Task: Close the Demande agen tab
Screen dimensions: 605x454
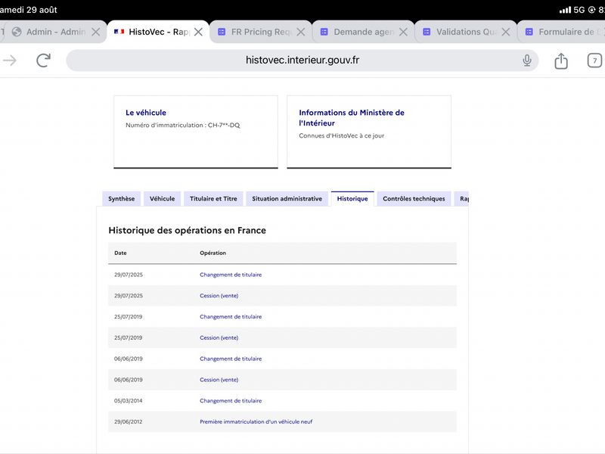Action: coord(403,32)
